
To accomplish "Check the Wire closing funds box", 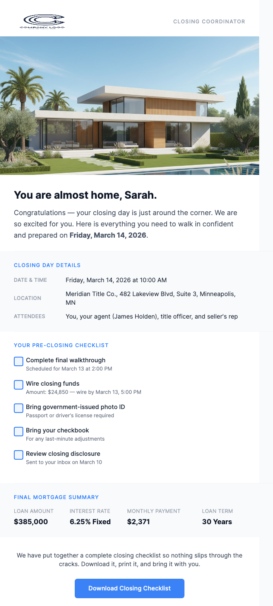I will pos(18,384).
